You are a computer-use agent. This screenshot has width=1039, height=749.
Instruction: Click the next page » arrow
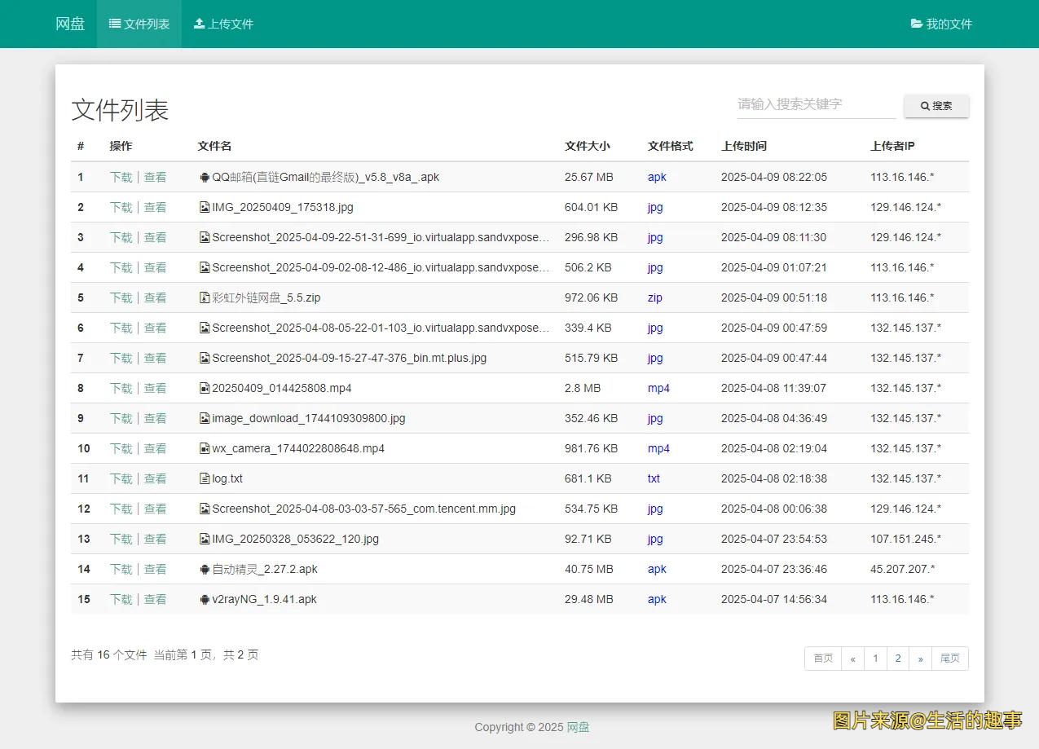920,659
